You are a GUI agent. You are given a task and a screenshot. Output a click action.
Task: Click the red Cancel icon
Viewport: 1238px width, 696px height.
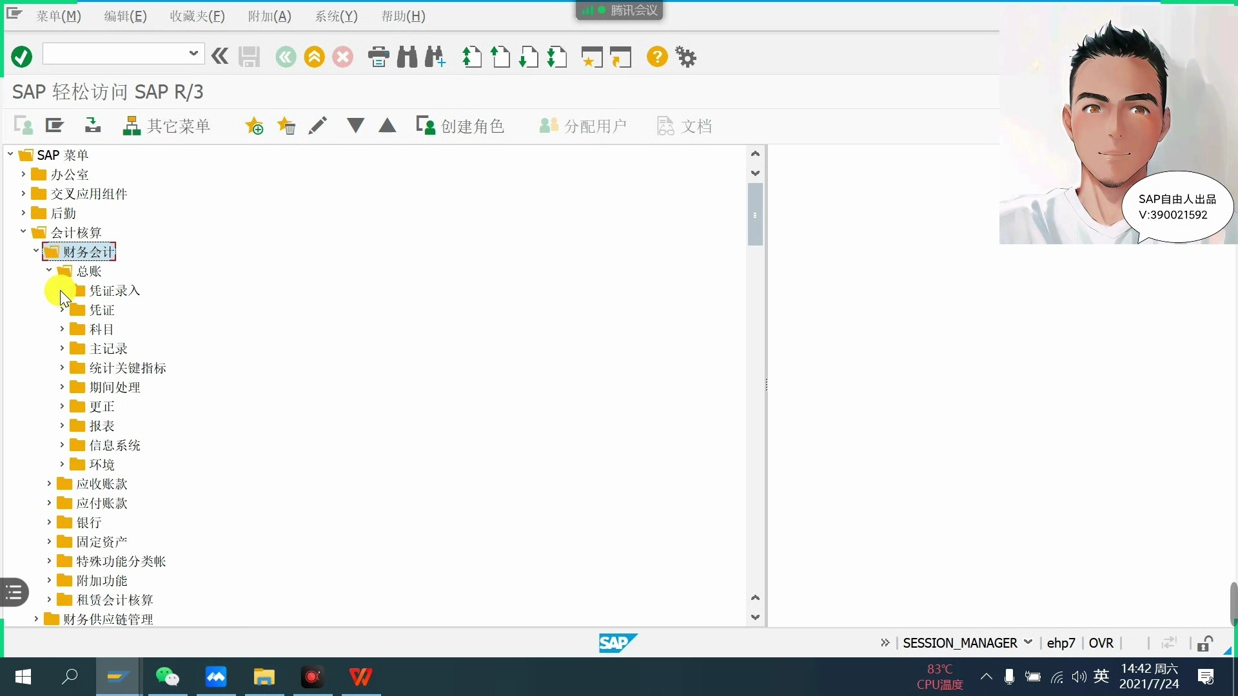pos(342,57)
